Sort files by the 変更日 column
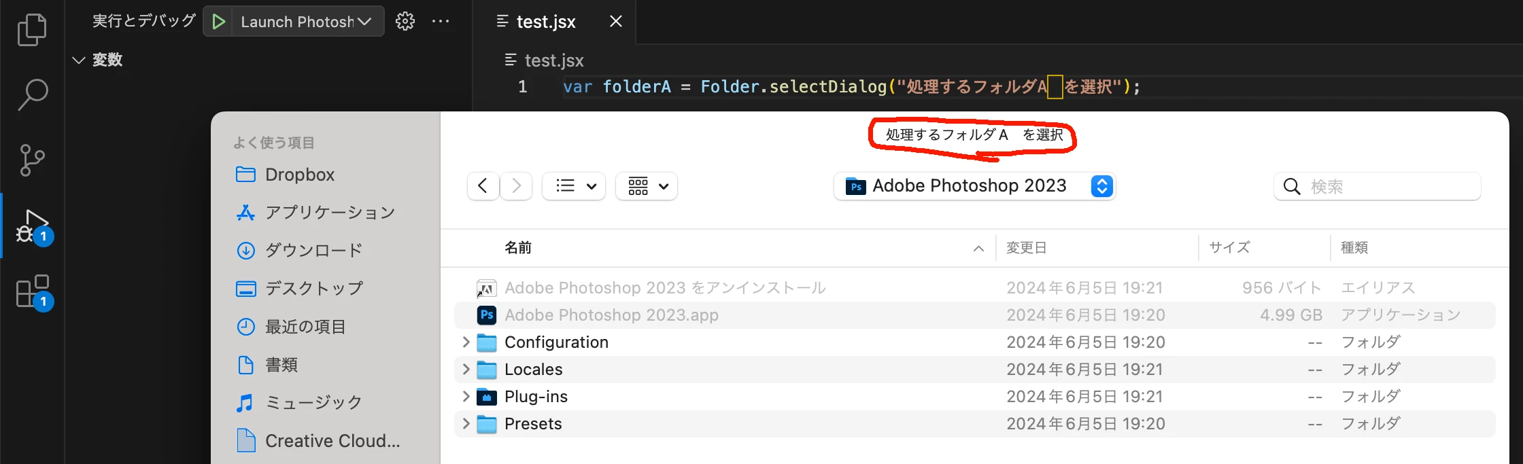This screenshot has width=1523, height=464. (1027, 248)
